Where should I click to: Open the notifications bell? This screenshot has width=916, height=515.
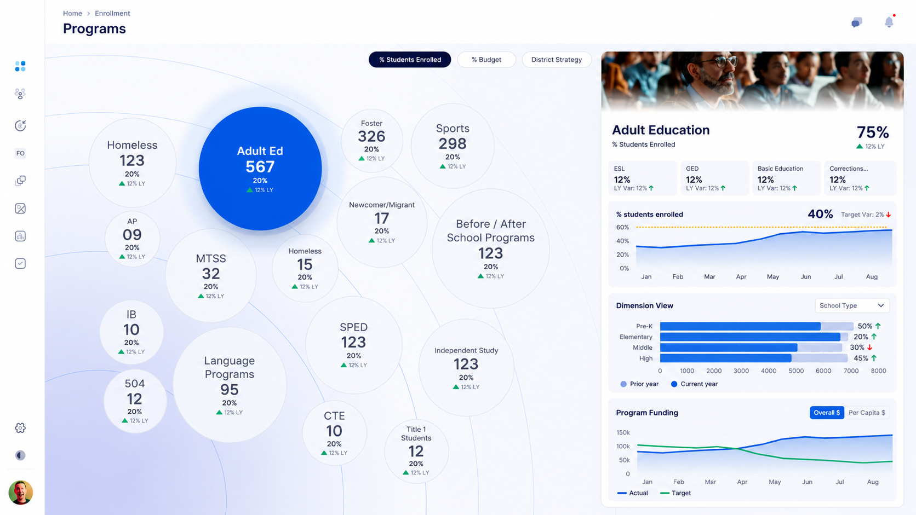[x=889, y=22]
